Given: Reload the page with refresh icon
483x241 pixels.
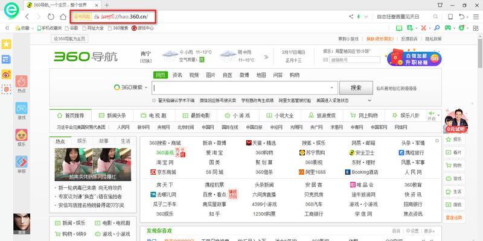Looking at the screenshot, I should pyautogui.click(x=51, y=17).
